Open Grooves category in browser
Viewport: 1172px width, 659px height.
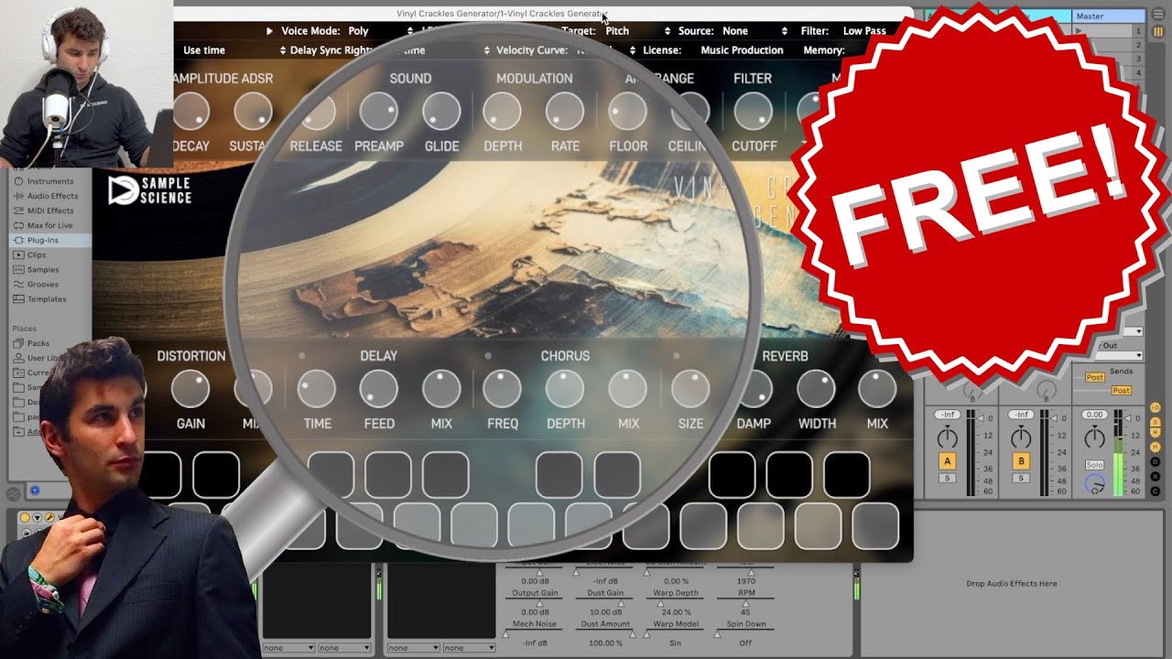(43, 285)
